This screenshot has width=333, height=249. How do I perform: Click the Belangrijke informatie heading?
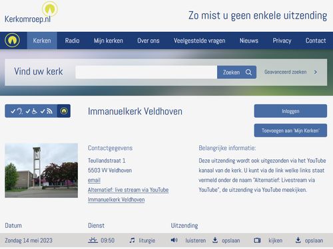click(x=227, y=148)
